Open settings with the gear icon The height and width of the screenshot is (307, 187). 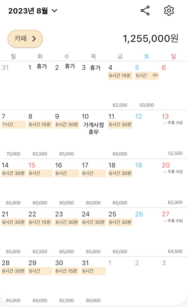click(169, 11)
